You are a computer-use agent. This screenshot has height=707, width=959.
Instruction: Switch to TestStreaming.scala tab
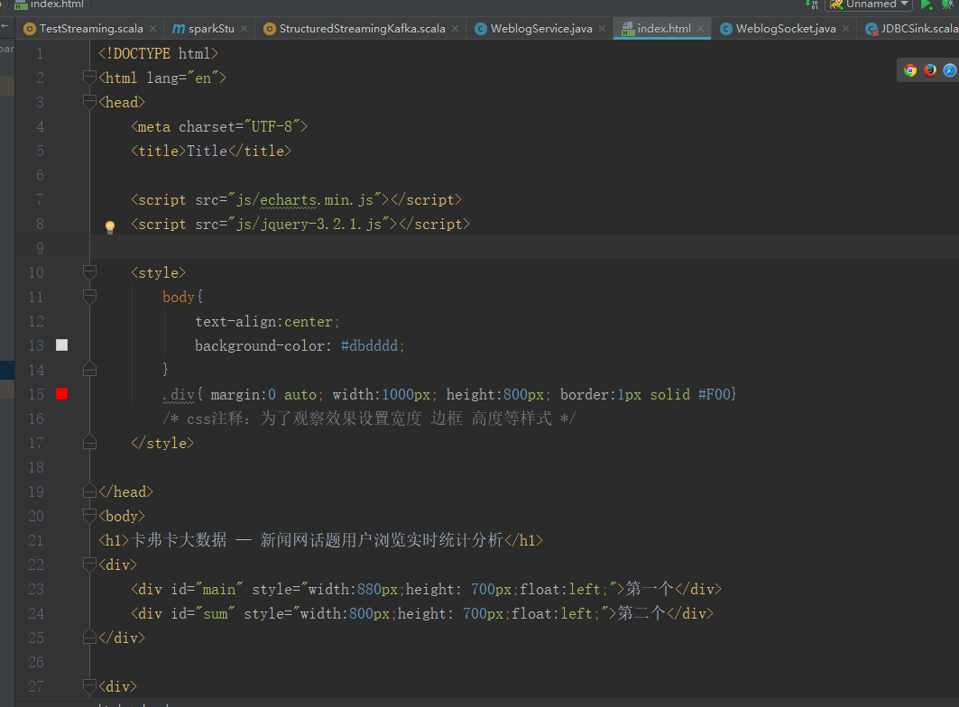[90, 28]
